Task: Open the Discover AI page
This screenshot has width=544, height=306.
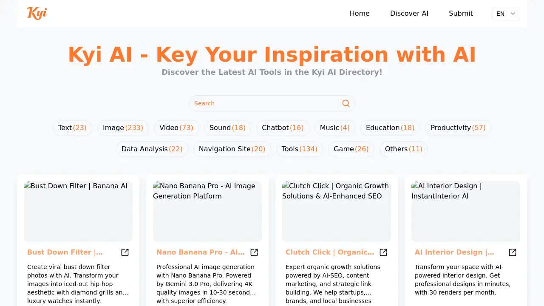Action: pos(409,14)
